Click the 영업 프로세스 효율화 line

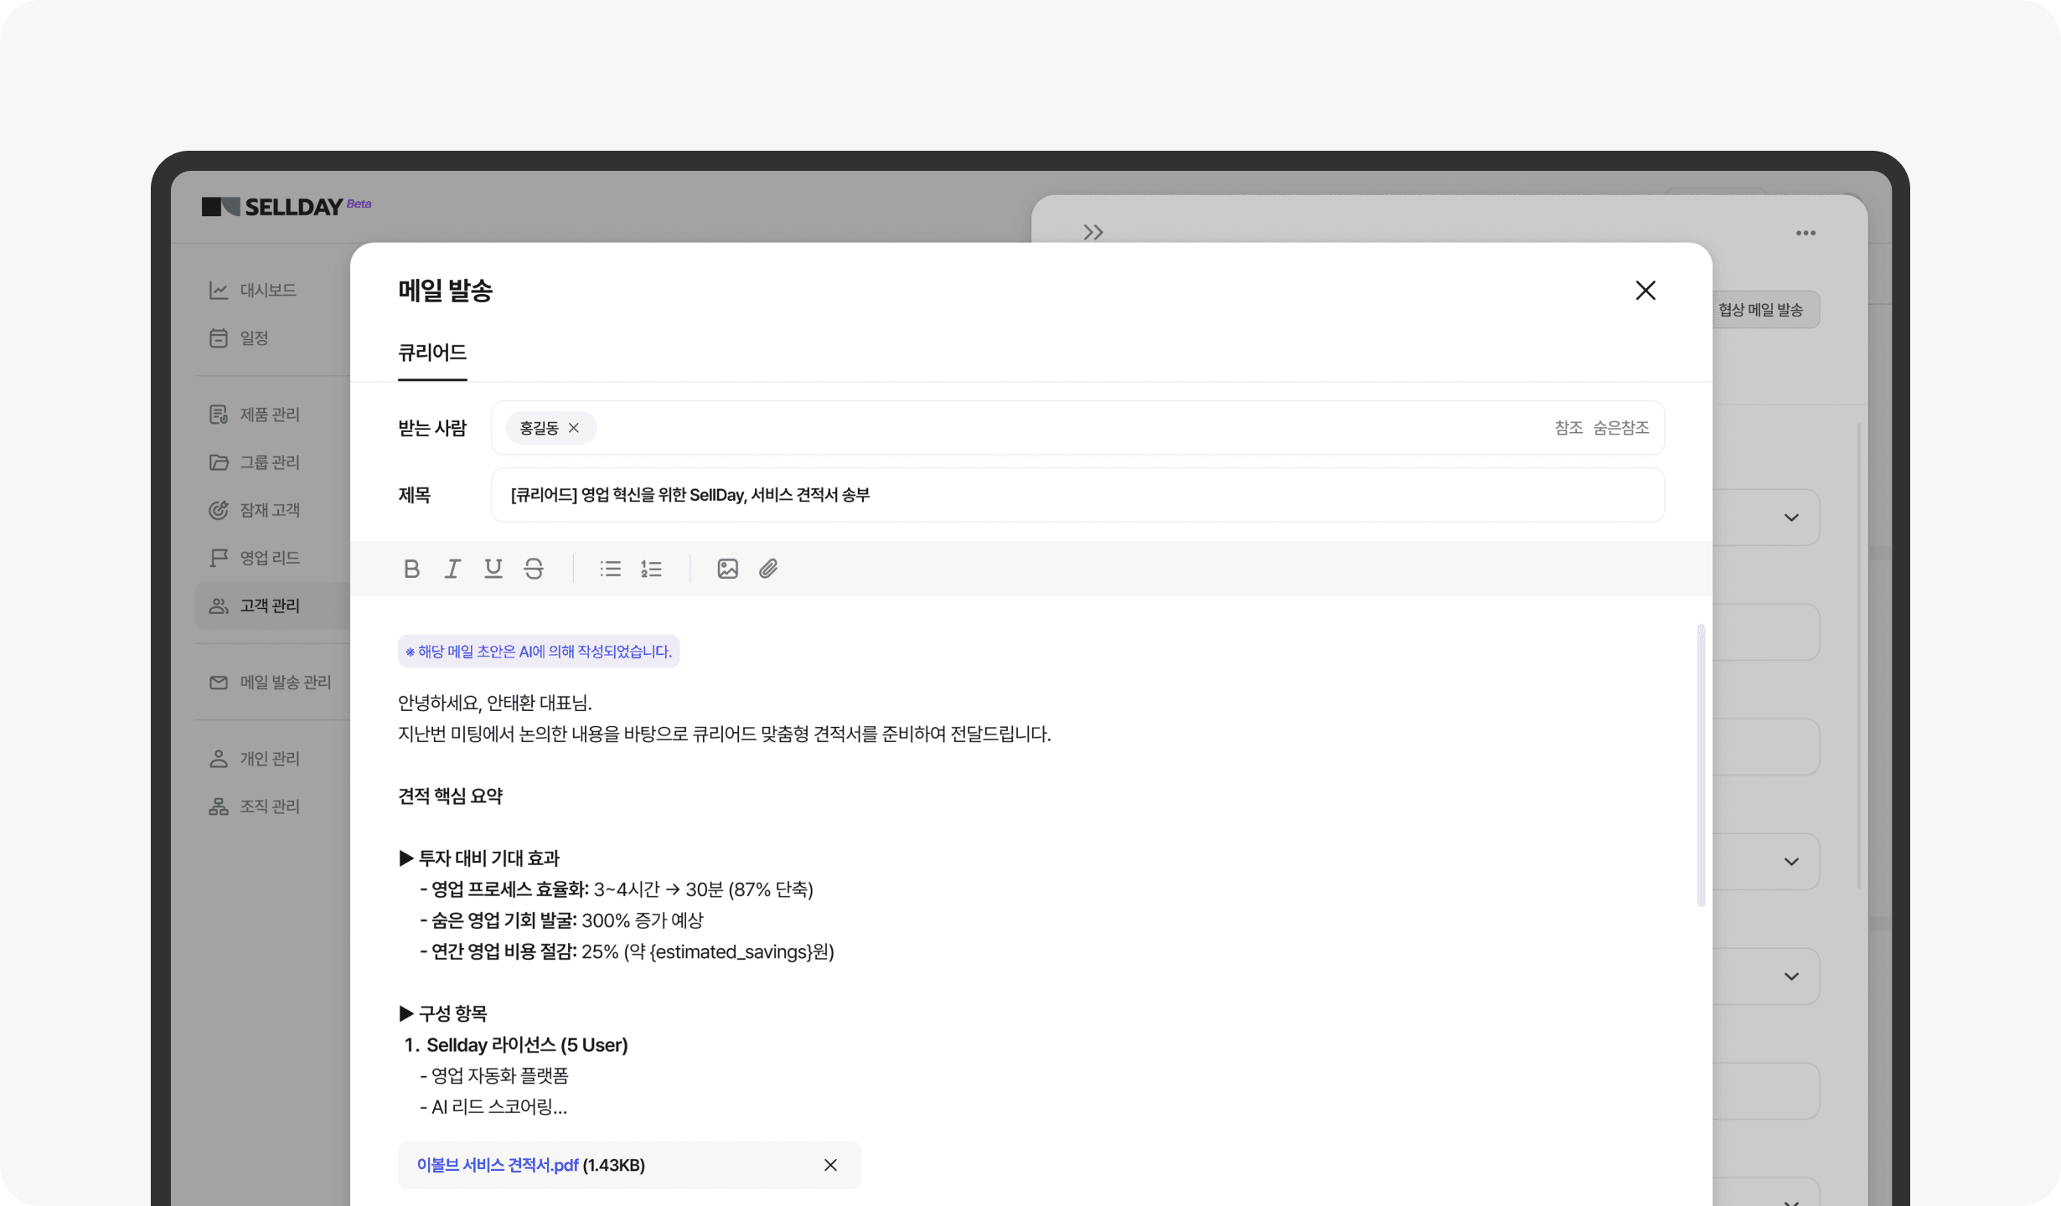tap(617, 889)
